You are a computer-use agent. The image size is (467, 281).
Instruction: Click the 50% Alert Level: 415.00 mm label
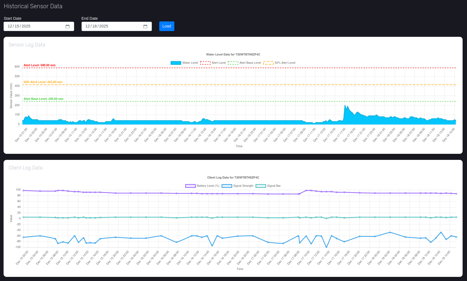[43, 82]
